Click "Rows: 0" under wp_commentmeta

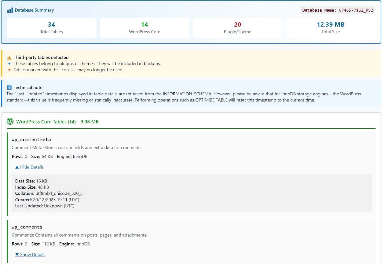(19, 156)
